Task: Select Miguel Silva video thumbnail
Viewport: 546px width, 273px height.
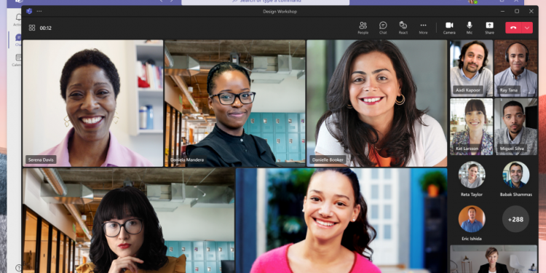Action: 515,127
